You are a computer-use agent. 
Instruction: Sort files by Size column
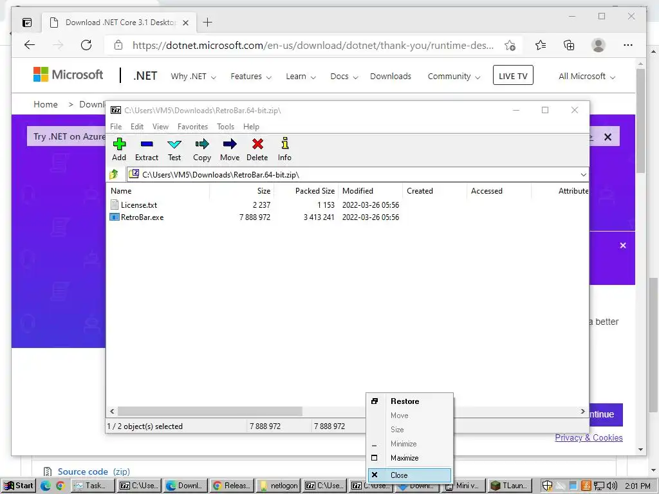[242, 190]
